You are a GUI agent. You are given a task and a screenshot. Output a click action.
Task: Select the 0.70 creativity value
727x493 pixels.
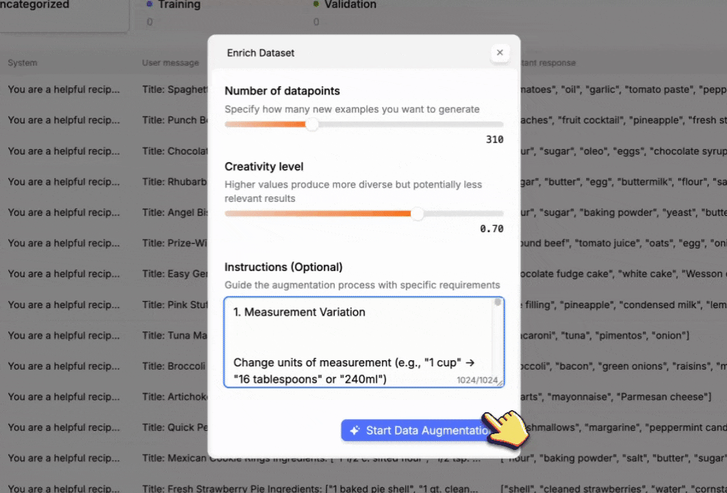[492, 229]
